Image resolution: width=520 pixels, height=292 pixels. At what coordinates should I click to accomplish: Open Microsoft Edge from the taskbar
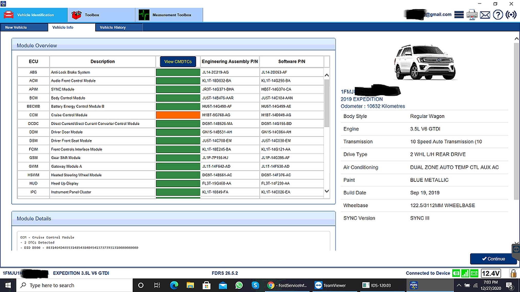pos(174,285)
